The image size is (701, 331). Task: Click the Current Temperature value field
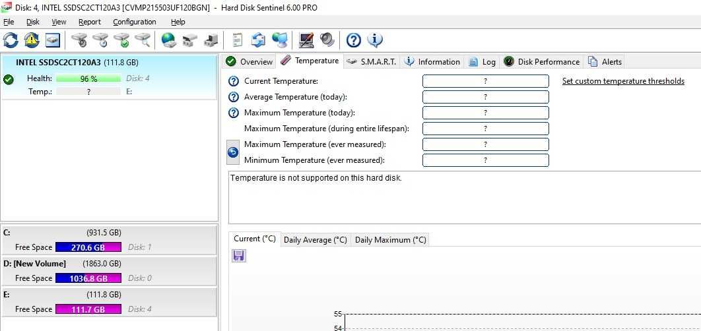tap(486, 81)
